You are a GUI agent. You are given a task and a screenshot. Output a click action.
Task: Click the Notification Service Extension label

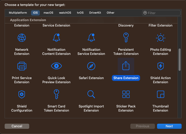91,52
